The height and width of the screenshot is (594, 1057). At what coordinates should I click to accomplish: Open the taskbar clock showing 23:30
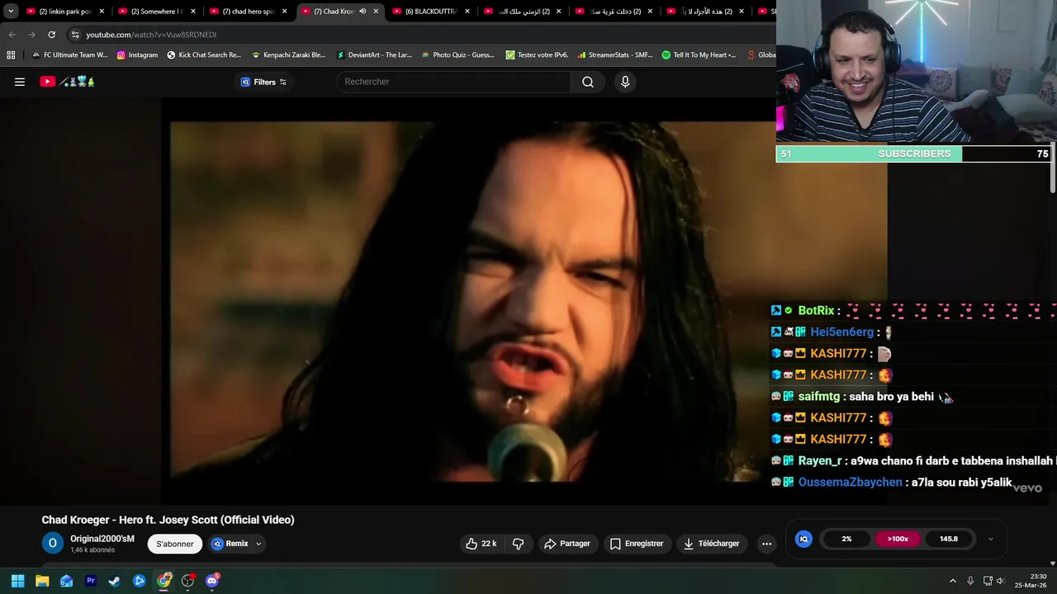[1031, 581]
